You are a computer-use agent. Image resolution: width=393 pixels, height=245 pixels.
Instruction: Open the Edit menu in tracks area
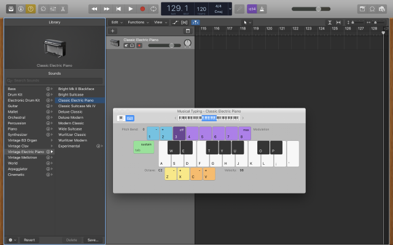point(117,22)
